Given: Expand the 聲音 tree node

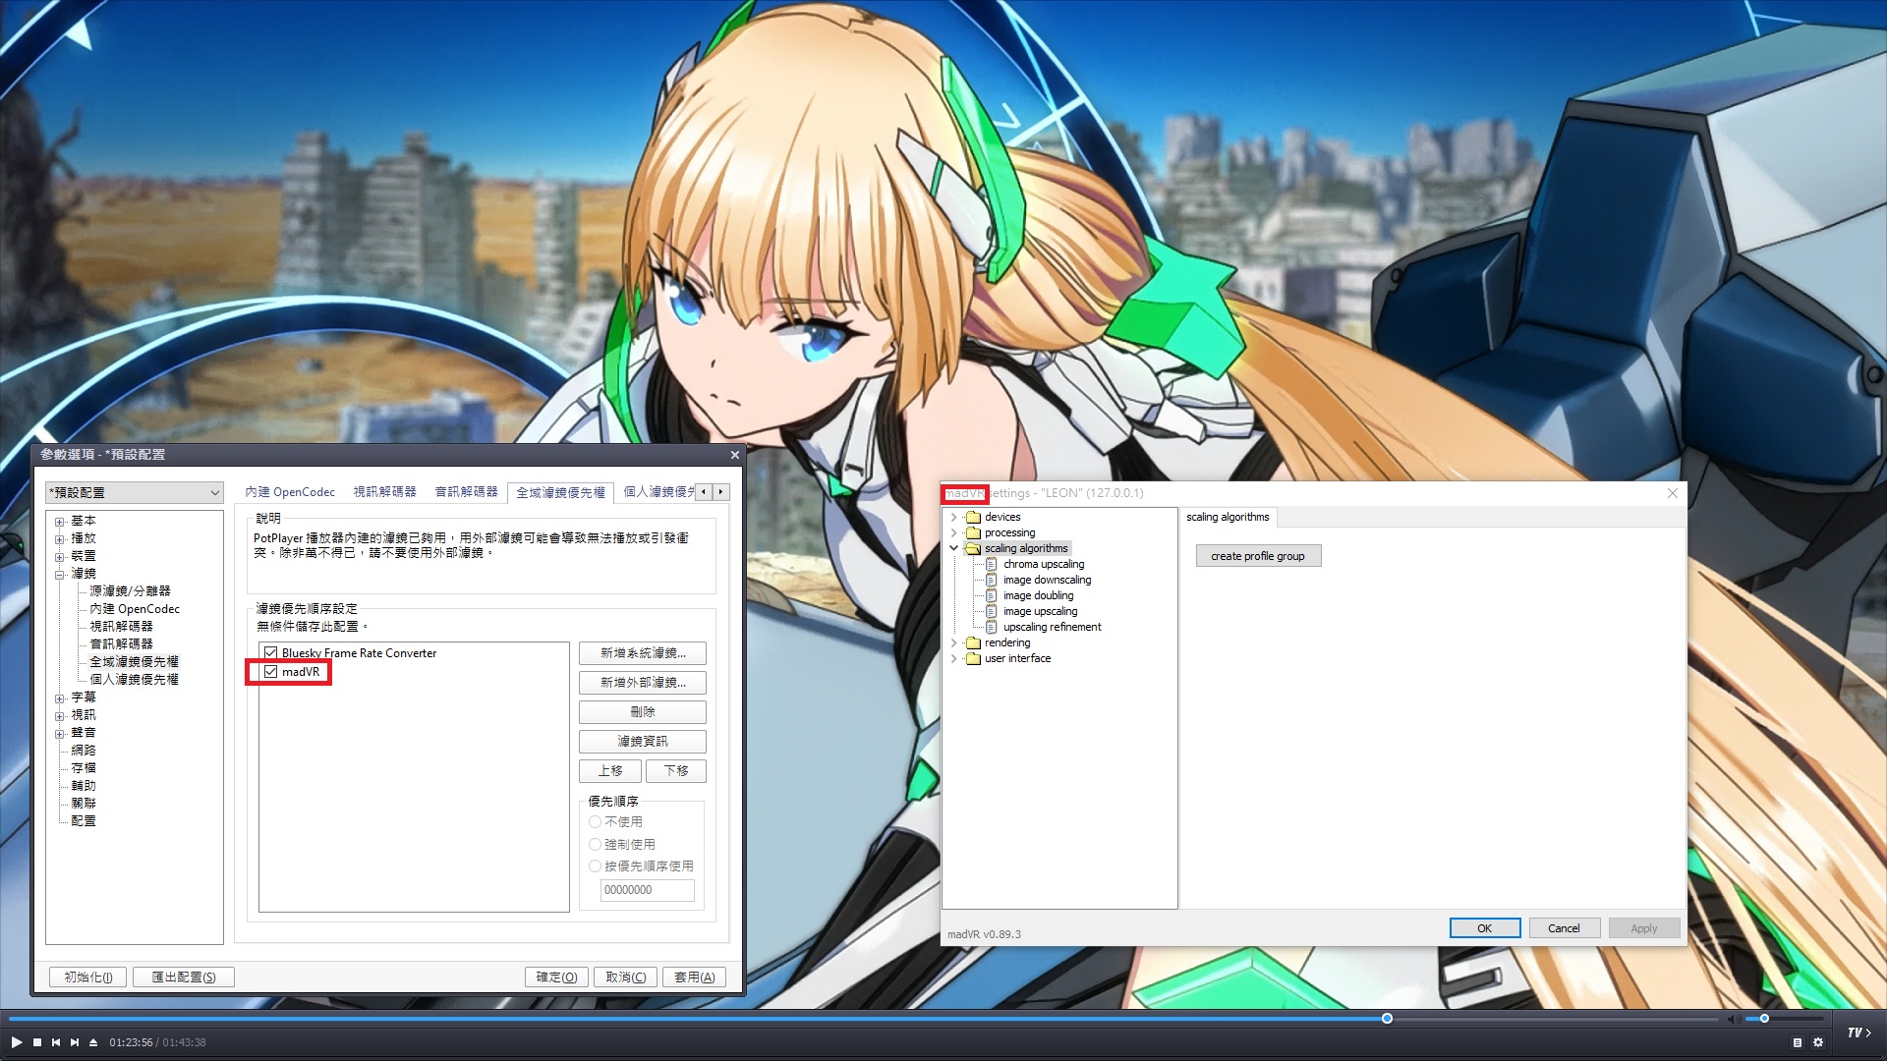Looking at the screenshot, I should click(60, 734).
